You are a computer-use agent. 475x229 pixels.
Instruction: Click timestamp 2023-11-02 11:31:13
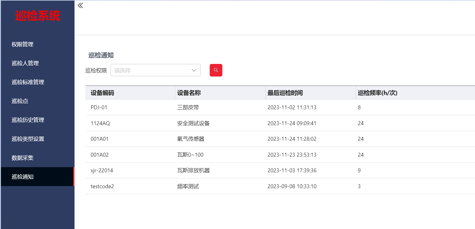292,107
